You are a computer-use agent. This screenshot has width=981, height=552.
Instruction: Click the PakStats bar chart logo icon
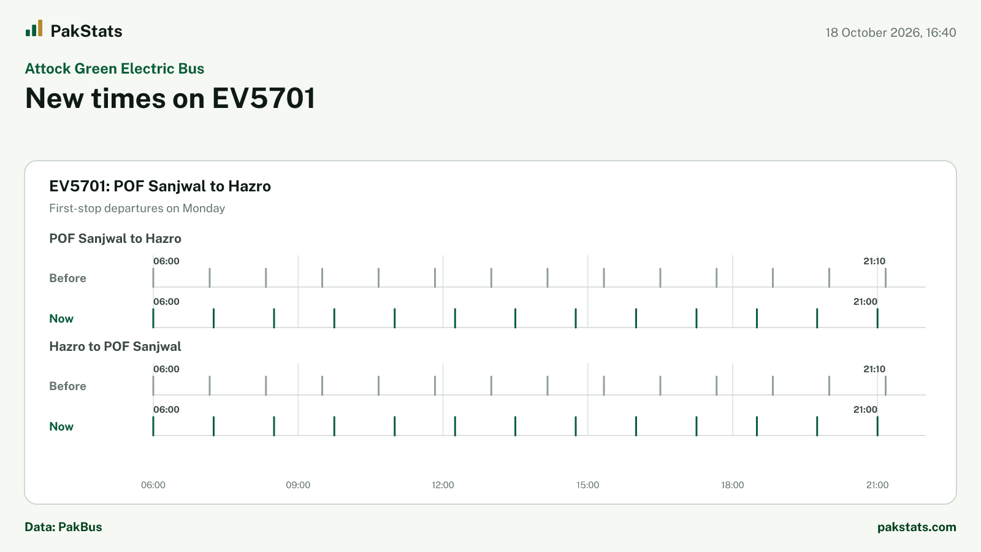tap(34, 28)
